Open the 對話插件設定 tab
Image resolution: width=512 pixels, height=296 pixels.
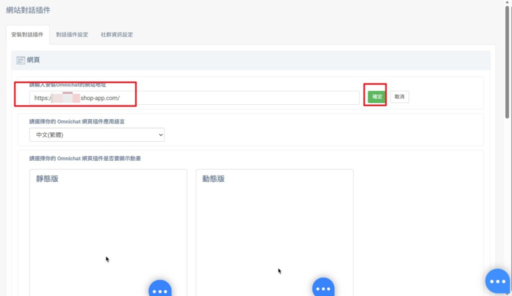pos(72,35)
